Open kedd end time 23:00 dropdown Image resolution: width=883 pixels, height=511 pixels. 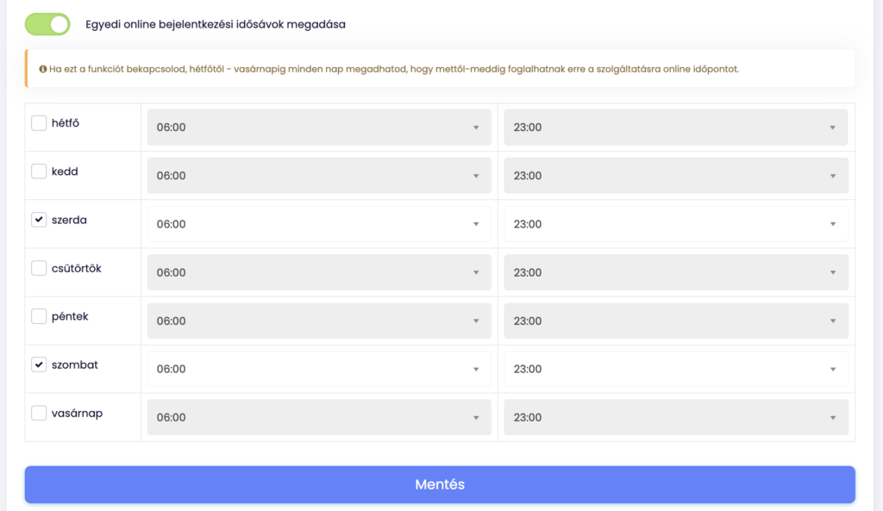point(676,176)
